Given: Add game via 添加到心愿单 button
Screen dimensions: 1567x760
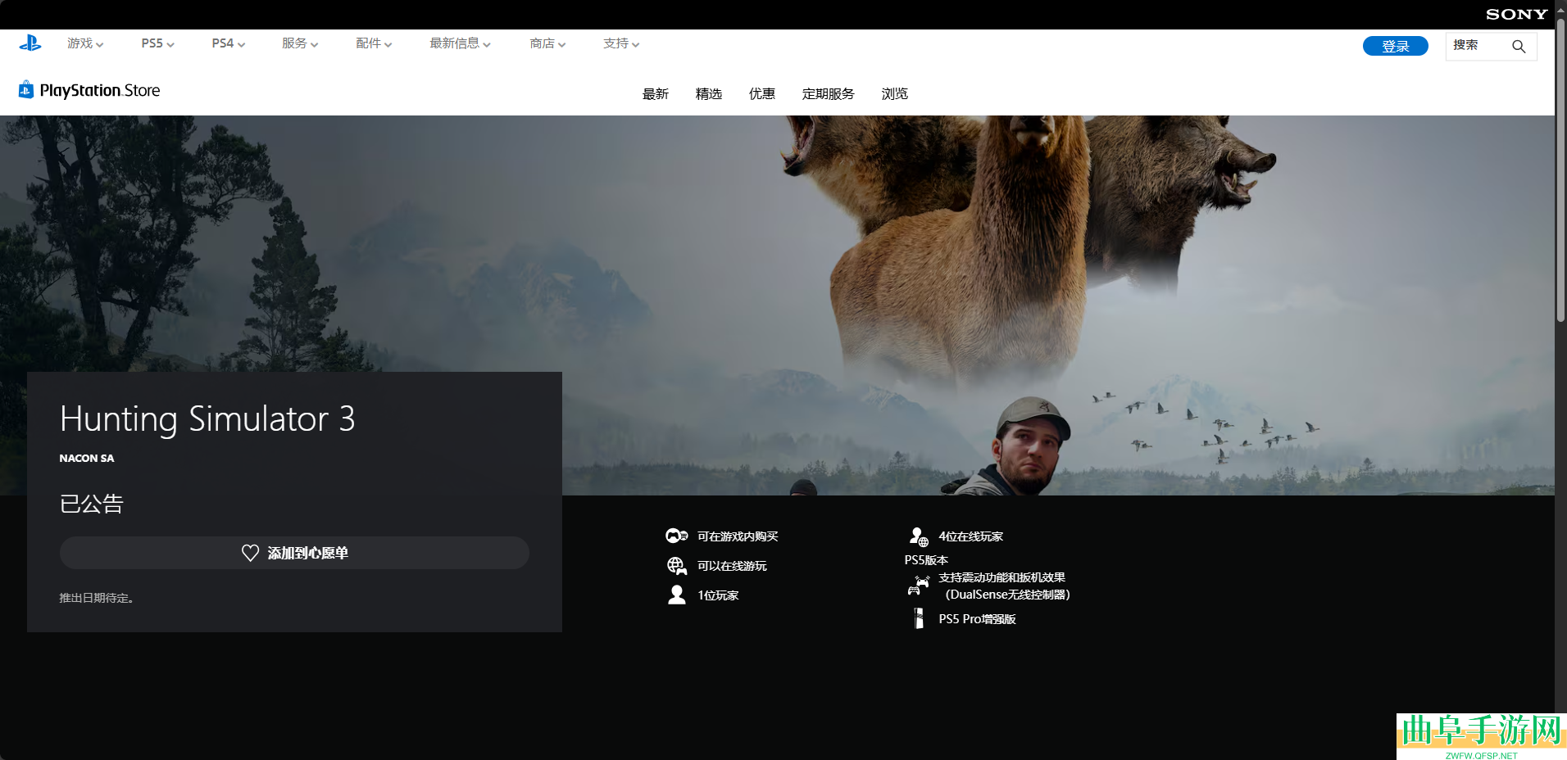Looking at the screenshot, I should coord(294,553).
